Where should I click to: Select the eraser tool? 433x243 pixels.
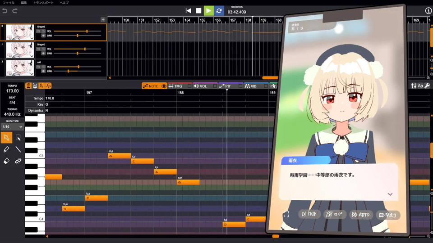click(6, 161)
